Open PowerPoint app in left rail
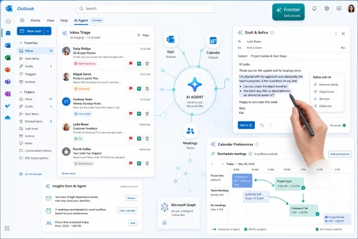 coord(7,70)
